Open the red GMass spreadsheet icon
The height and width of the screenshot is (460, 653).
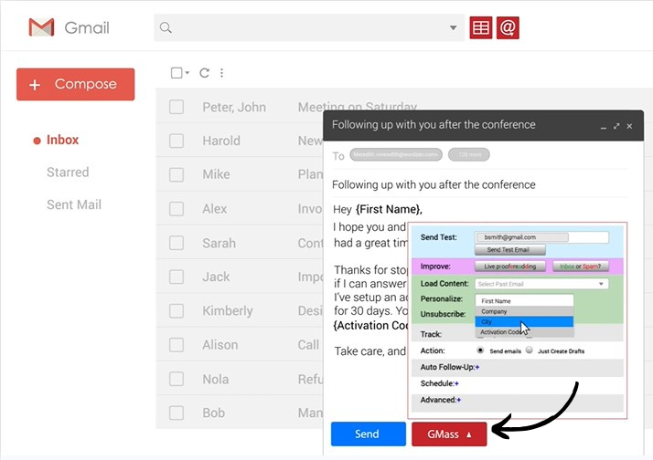(x=481, y=28)
